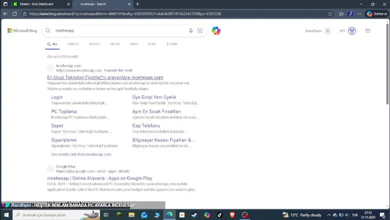Open Bilgisayar Kasası Fiyatları sitelink
The image size is (390, 220).
coord(164,140)
